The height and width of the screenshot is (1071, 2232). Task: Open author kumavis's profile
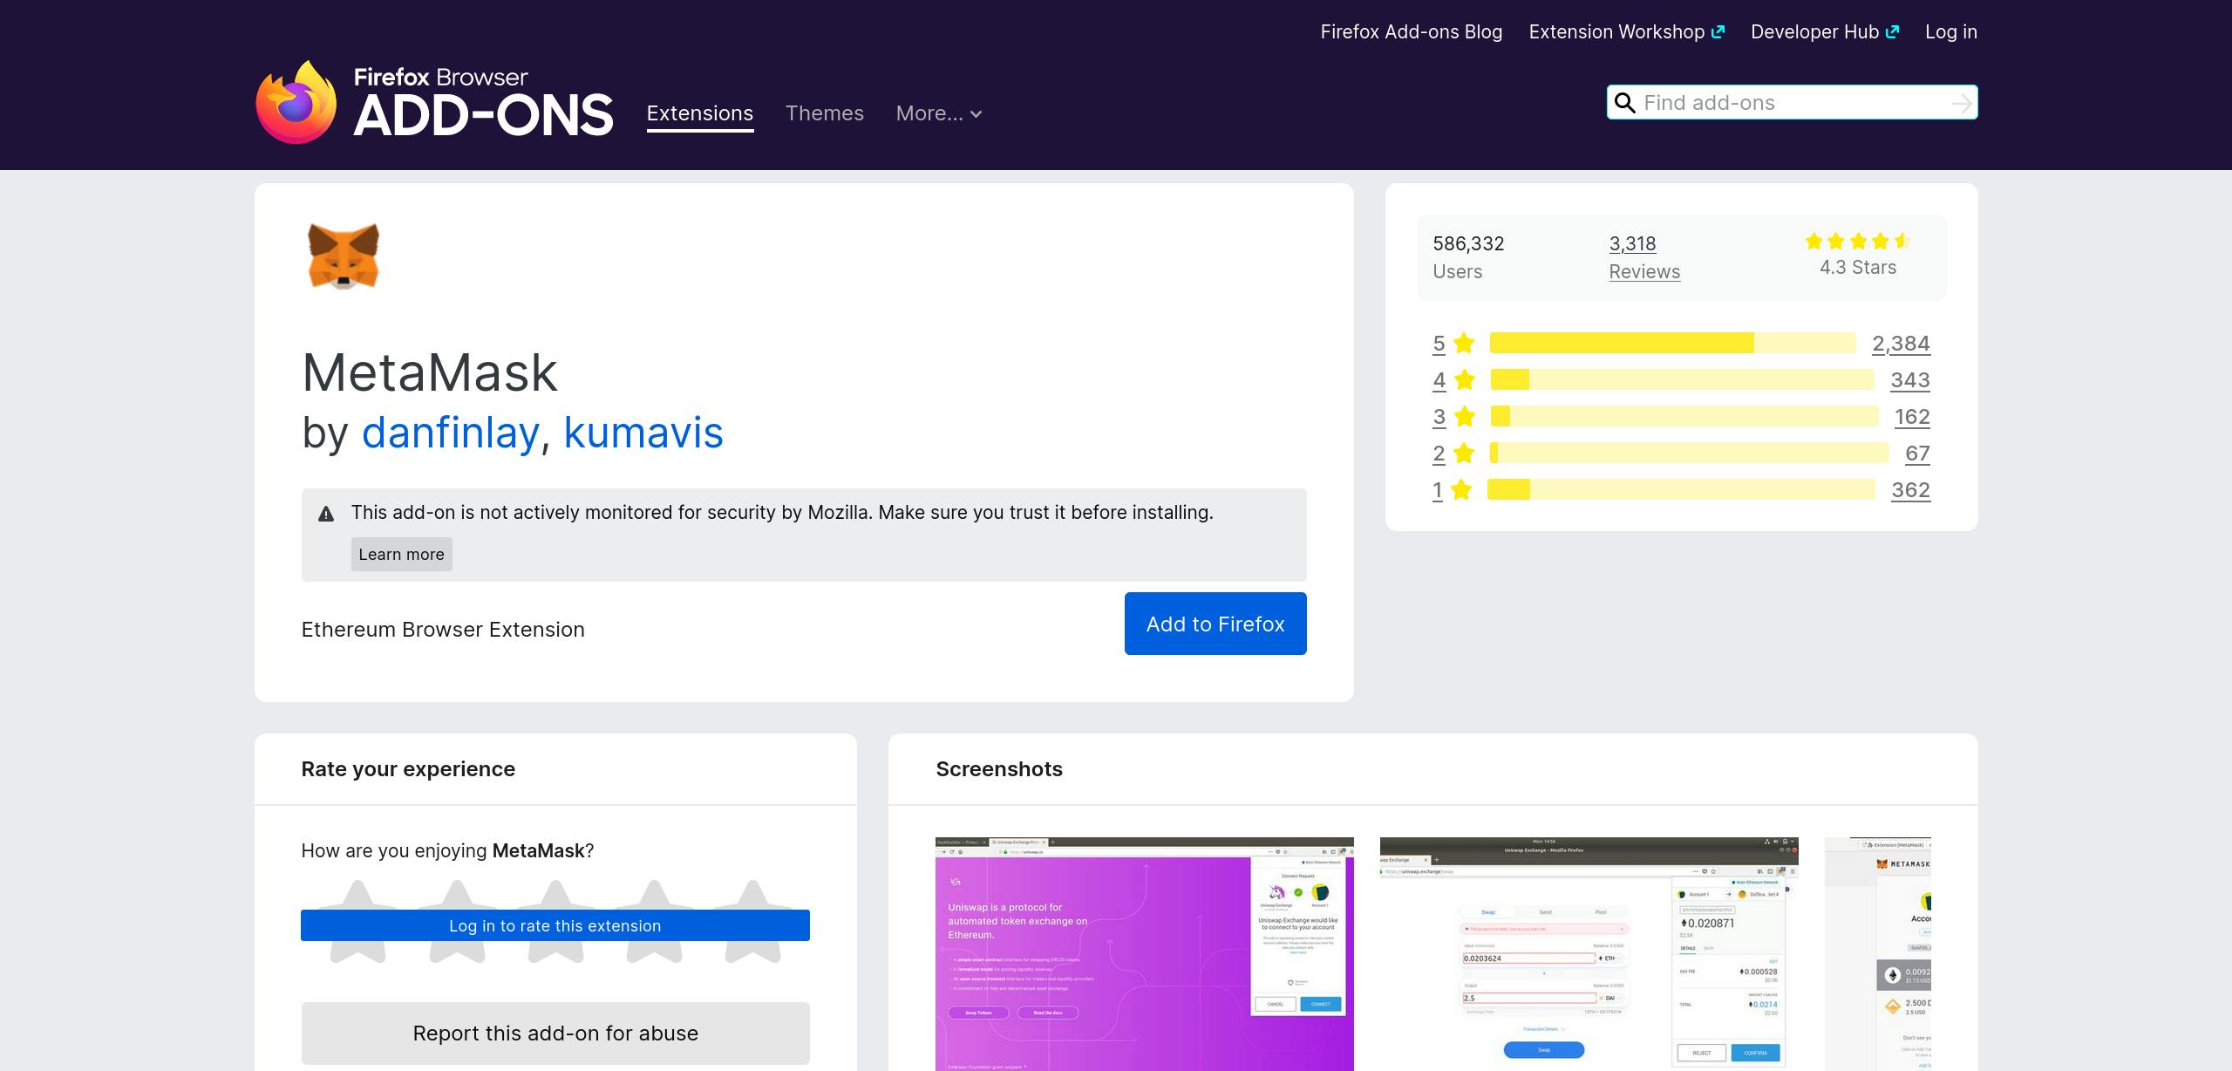pos(643,433)
